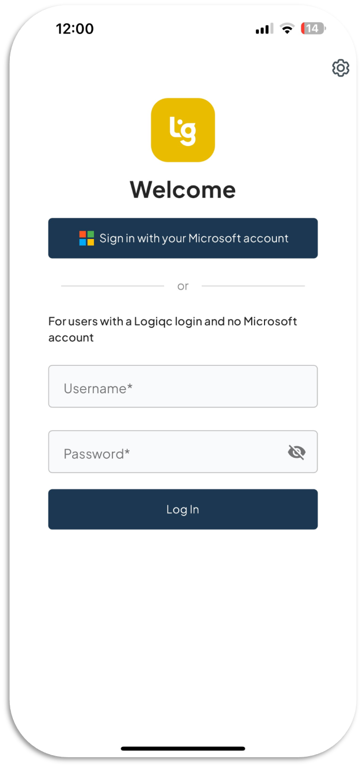The height and width of the screenshot is (767, 362).
Task: Click the yellow 'lg' brand icon
Action: click(183, 130)
